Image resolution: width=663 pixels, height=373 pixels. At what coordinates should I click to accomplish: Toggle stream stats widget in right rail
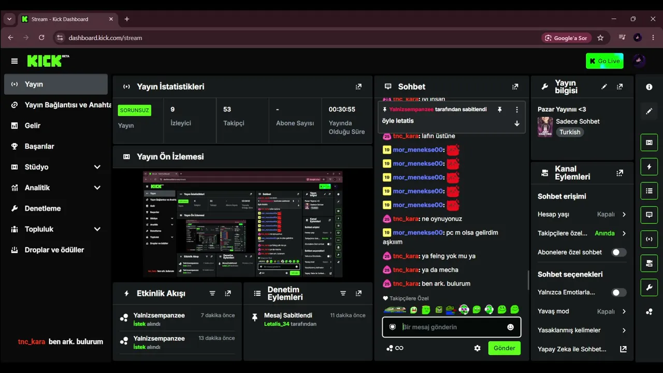coord(649,239)
